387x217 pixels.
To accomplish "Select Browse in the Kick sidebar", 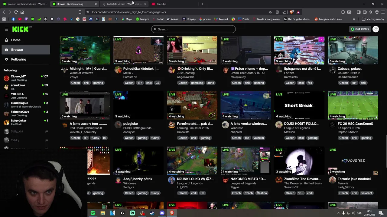I will coord(26,50).
